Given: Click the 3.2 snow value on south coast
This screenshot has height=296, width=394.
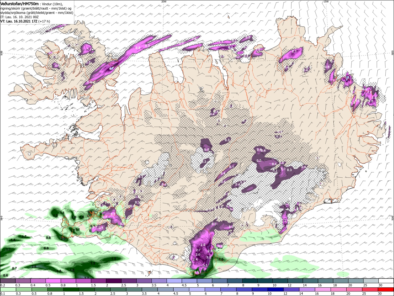Looking at the screenshot, I should 208,257.
